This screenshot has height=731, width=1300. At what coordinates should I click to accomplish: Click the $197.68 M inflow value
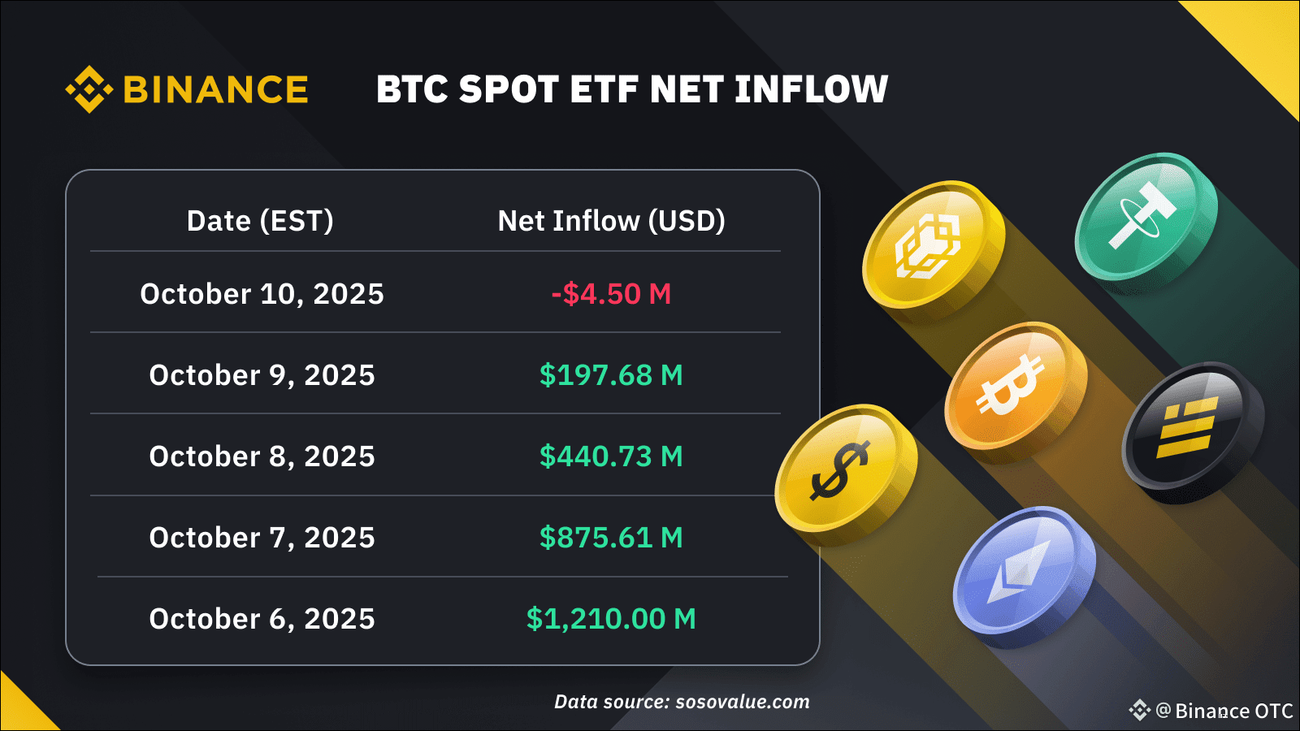(x=611, y=375)
